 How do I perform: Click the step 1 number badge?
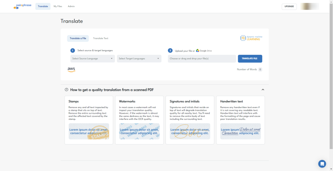(73, 50)
